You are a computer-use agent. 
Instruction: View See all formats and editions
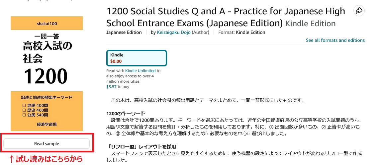(x=335, y=40)
